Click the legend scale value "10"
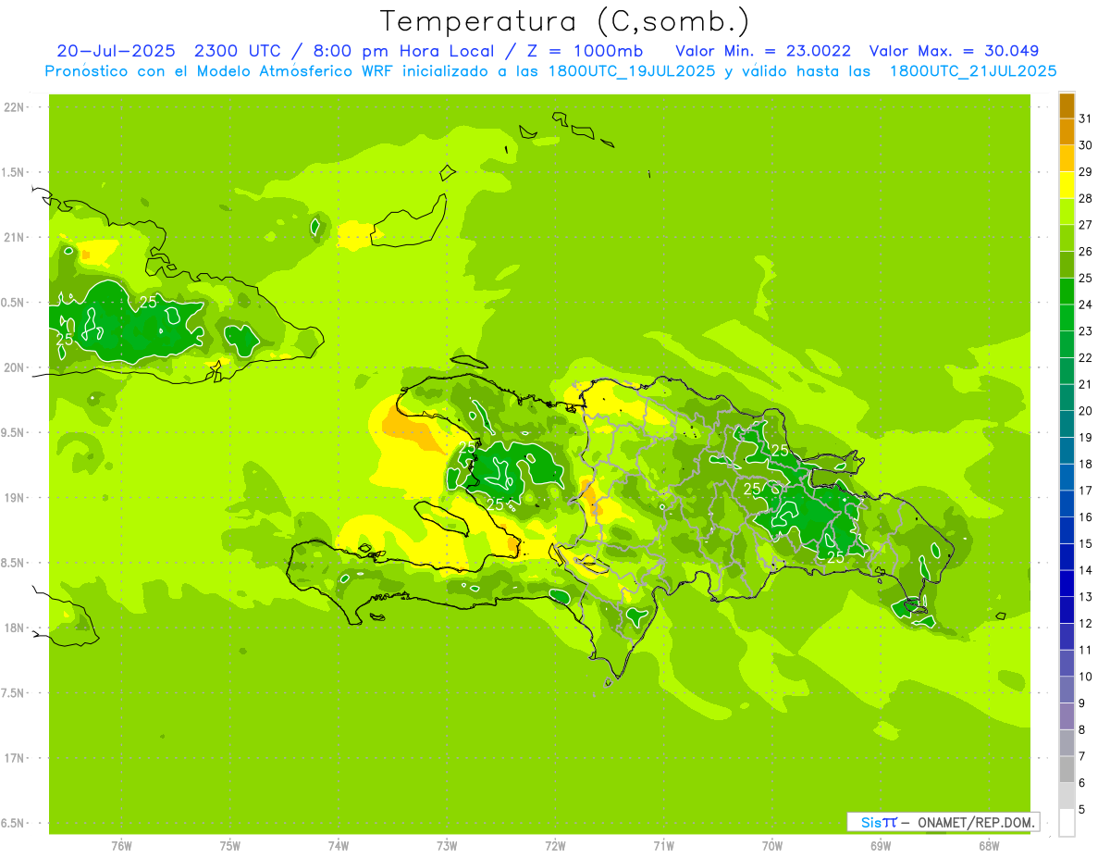 (x=1086, y=677)
